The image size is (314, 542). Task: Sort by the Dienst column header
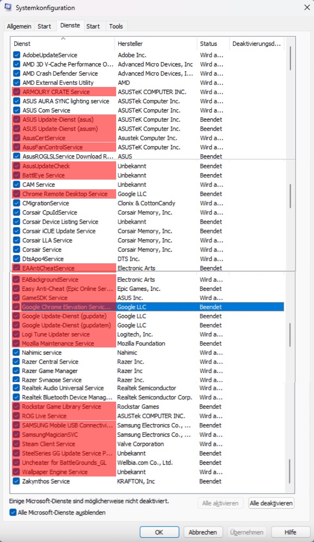(x=63, y=44)
